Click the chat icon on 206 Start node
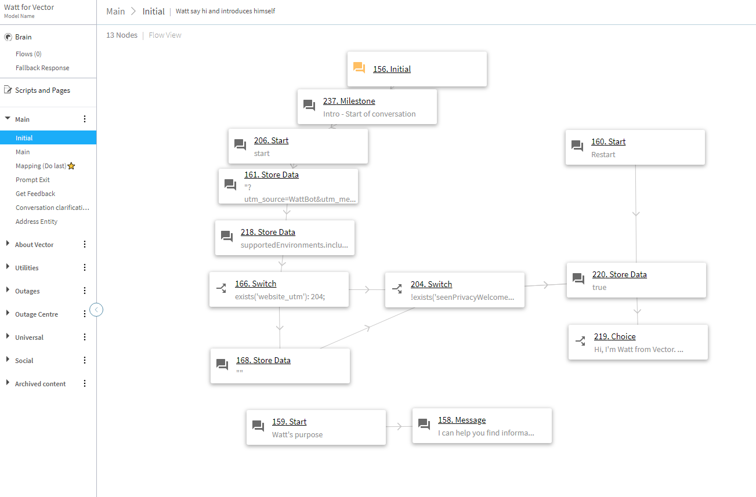Image resolution: width=756 pixels, height=497 pixels. pyautogui.click(x=240, y=145)
